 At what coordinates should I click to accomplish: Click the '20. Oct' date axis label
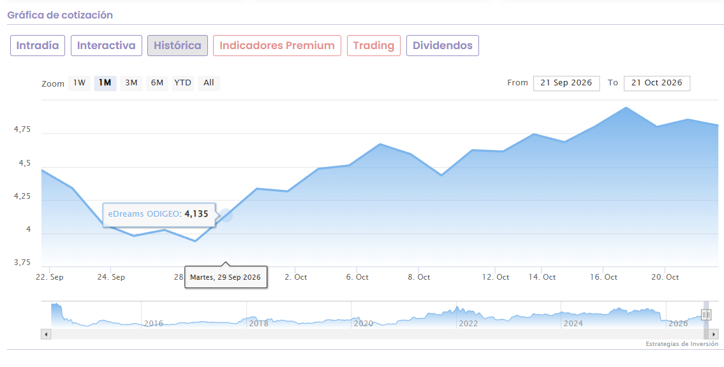click(665, 277)
